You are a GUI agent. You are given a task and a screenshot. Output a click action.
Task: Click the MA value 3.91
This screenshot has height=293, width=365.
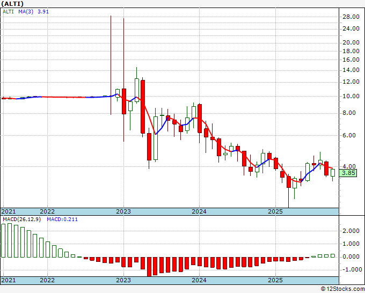coord(43,11)
